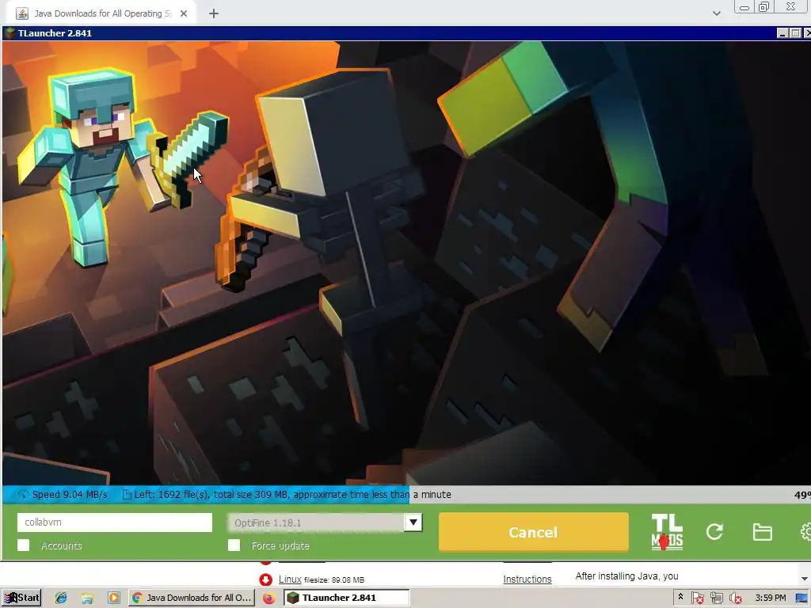Click the dropdown arrow beside OptiFine 1.18.1
This screenshot has width=811, height=608.
pyautogui.click(x=413, y=522)
